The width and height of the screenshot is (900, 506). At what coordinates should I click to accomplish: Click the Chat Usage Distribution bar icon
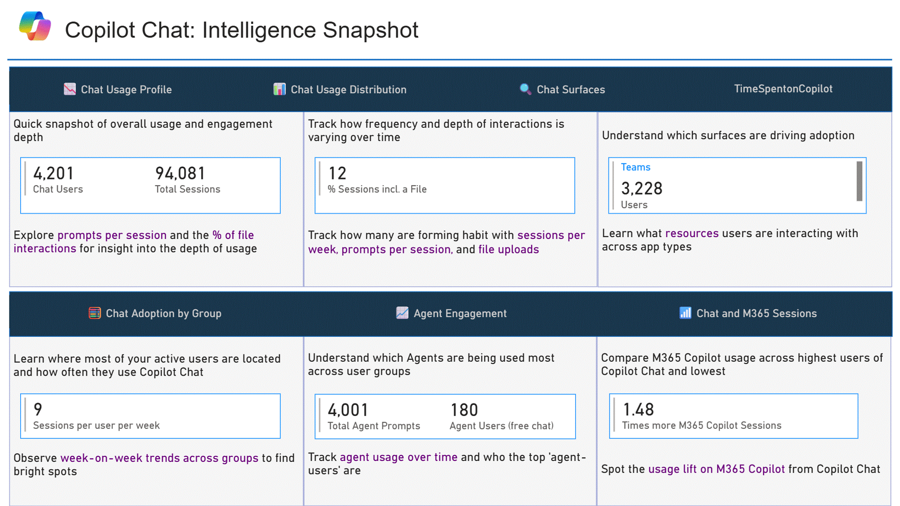point(279,89)
